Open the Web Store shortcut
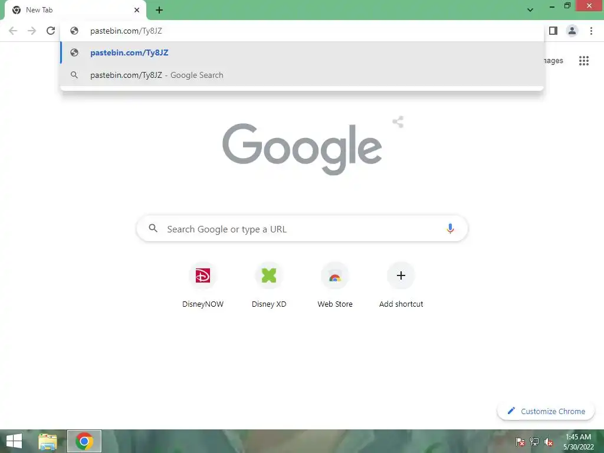Image resolution: width=604 pixels, height=453 pixels. click(335, 285)
